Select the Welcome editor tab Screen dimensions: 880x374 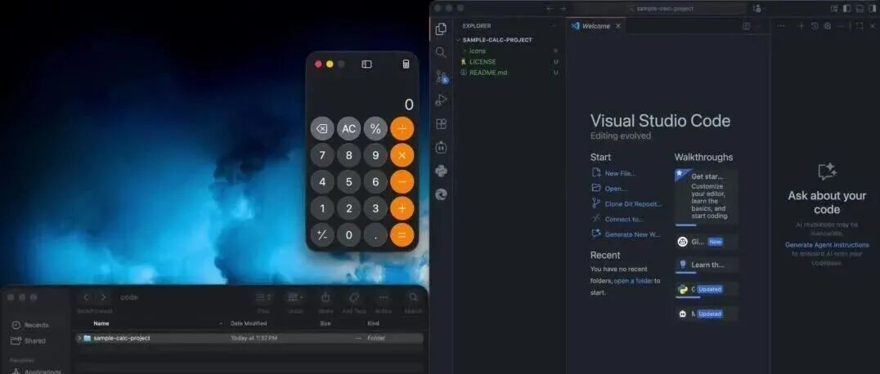pos(596,26)
